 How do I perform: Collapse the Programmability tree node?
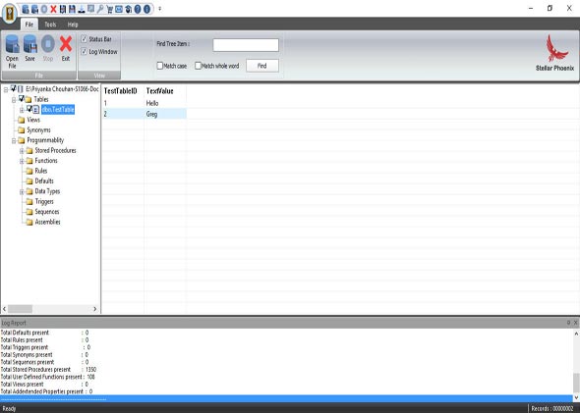(x=14, y=140)
